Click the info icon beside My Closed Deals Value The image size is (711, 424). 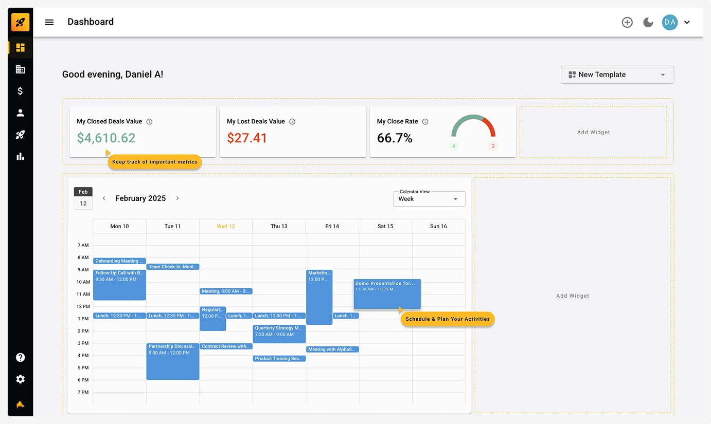point(149,121)
